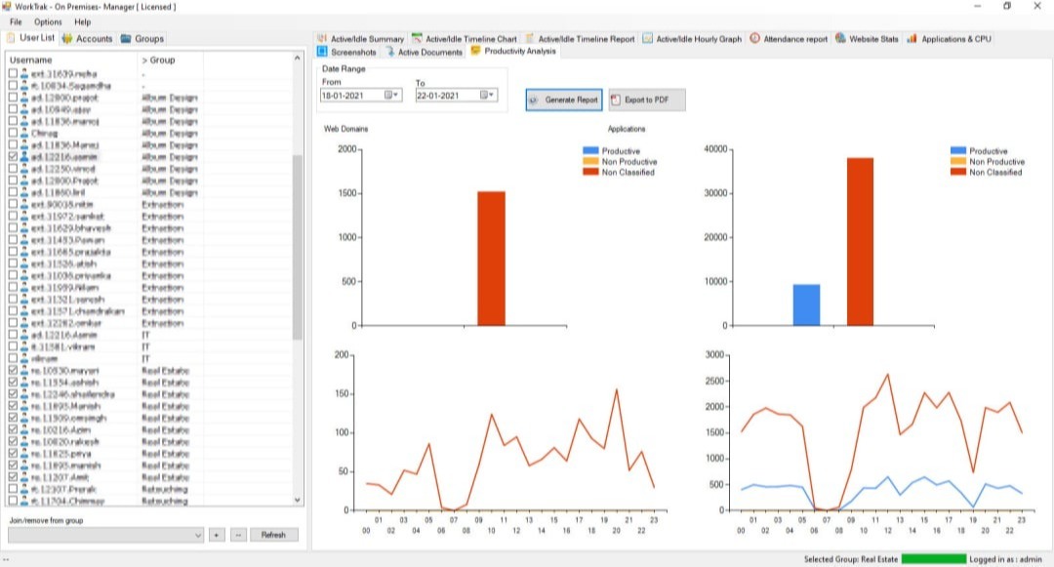Click the user list scrollbar up arrow
The height and width of the screenshot is (567, 1054).
297,59
